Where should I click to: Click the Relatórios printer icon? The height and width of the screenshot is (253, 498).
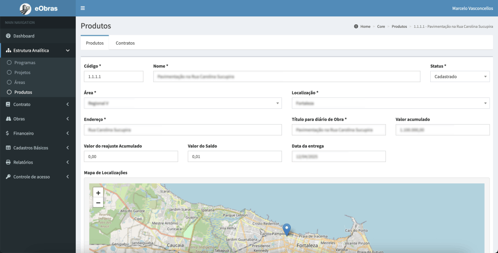(x=8, y=162)
